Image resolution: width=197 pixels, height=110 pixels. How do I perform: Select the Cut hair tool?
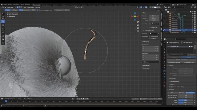pyautogui.click(x=3, y=39)
